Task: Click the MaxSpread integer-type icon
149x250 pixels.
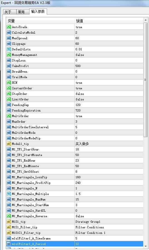Action: tap(9, 38)
